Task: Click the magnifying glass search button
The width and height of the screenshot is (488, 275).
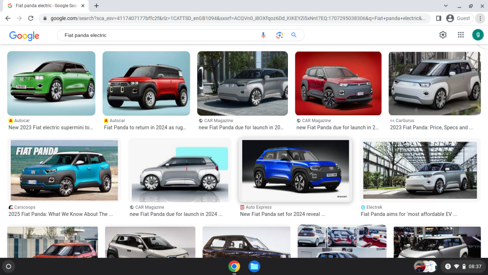Action: (x=294, y=35)
